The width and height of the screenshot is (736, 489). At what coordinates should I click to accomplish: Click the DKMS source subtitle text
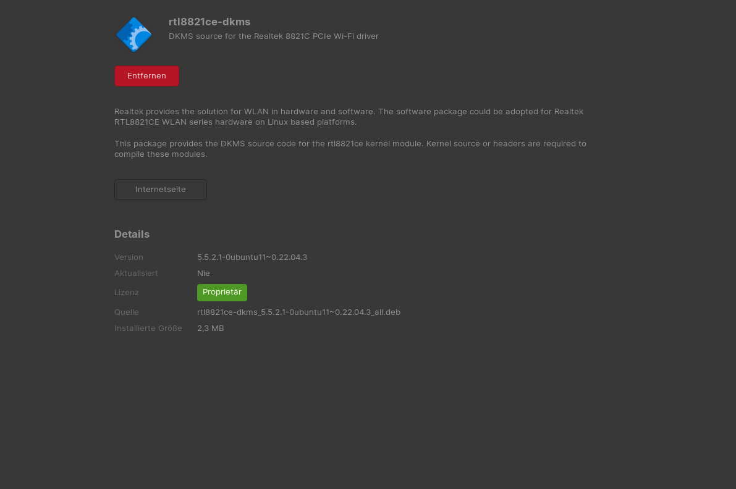274,36
